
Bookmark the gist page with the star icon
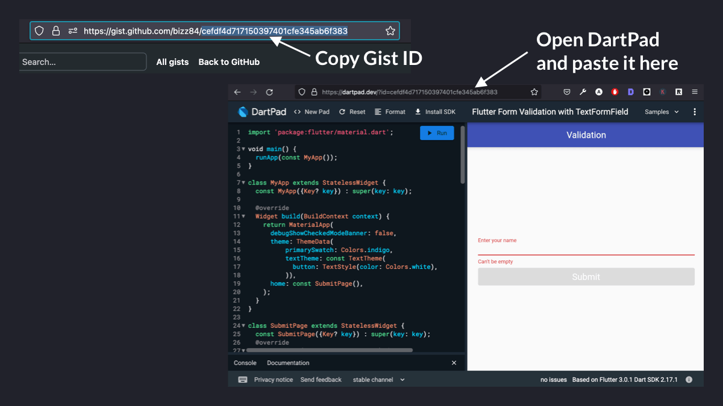(x=390, y=31)
